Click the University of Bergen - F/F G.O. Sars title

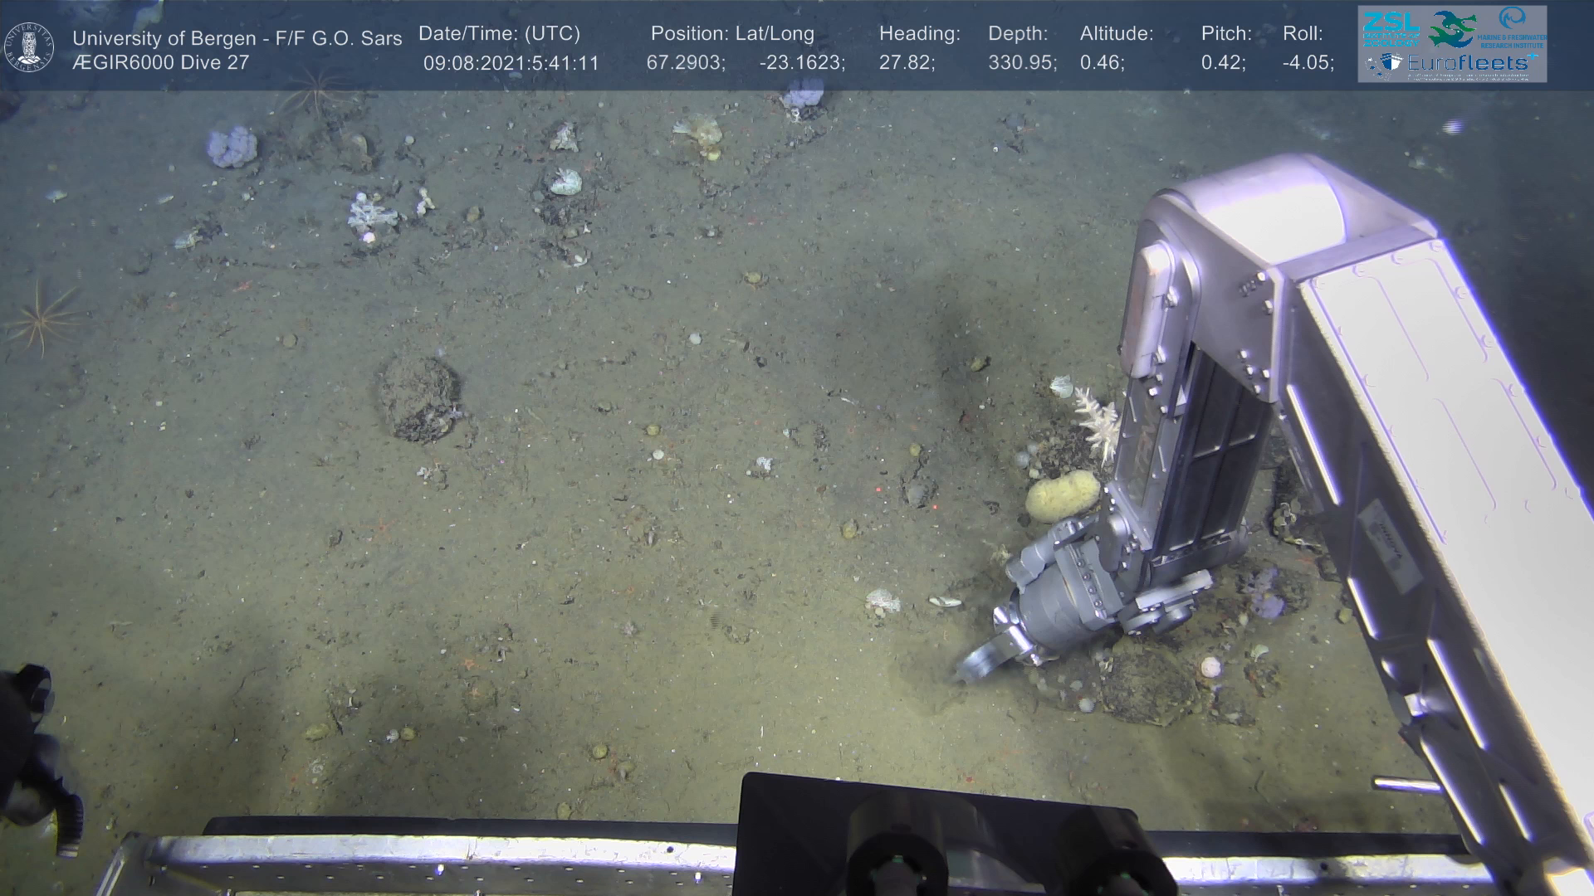click(x=237, y=38)
